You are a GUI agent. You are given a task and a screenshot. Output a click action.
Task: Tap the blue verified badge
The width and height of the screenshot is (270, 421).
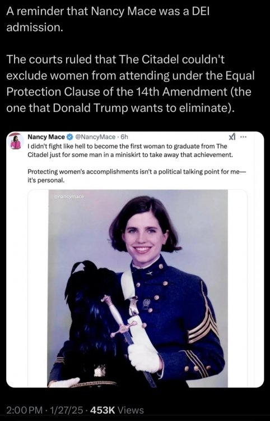click(x=69, y=137)
